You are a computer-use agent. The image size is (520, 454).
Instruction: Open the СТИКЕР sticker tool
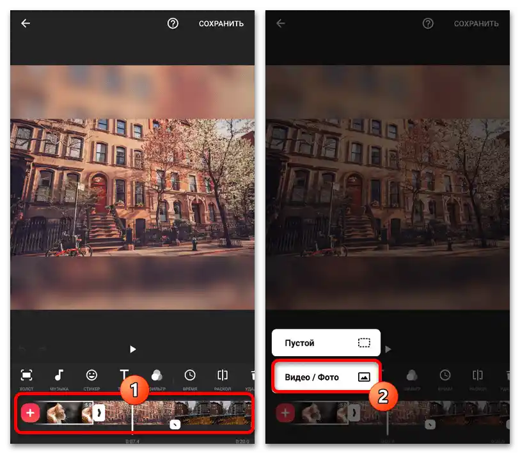click(x=91, y=379)
